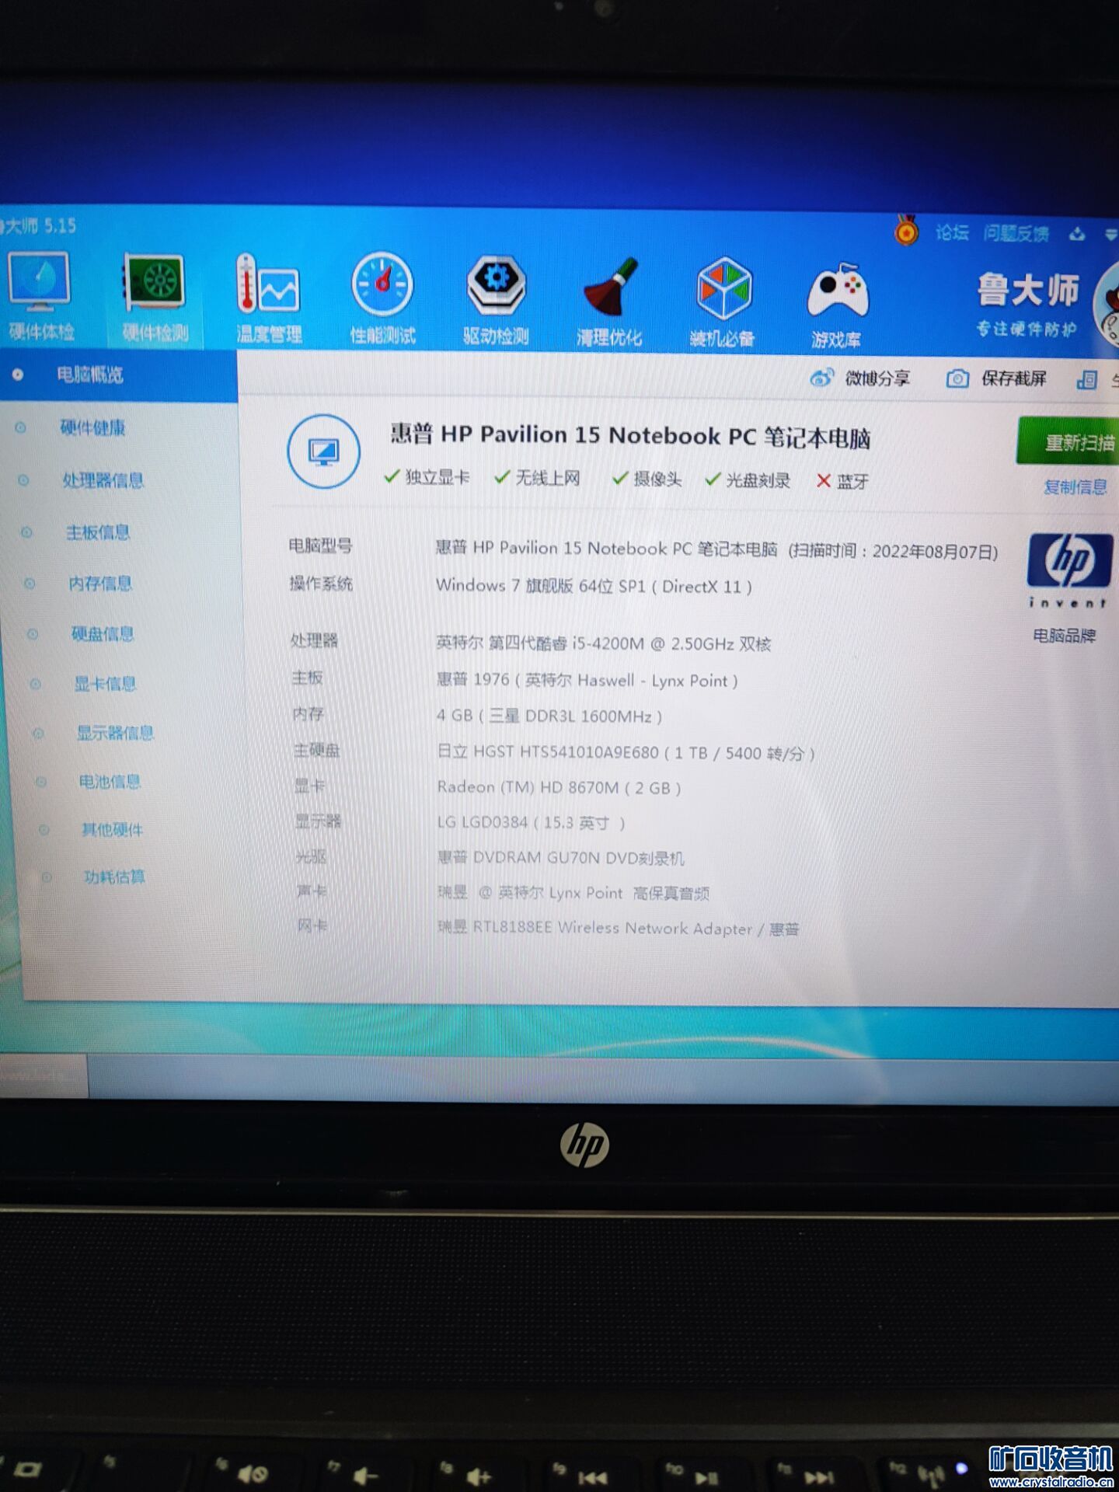The height and width of the screenshot is (1492, 1119).
Task: Click the Windows 7 旗舰版 OS value
Action: (594, 586)
